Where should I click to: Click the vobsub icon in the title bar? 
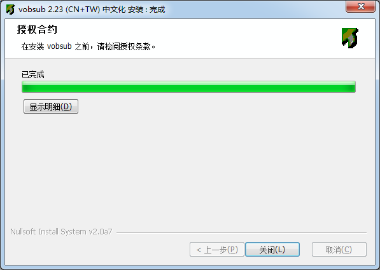click(x=10, y=10)
